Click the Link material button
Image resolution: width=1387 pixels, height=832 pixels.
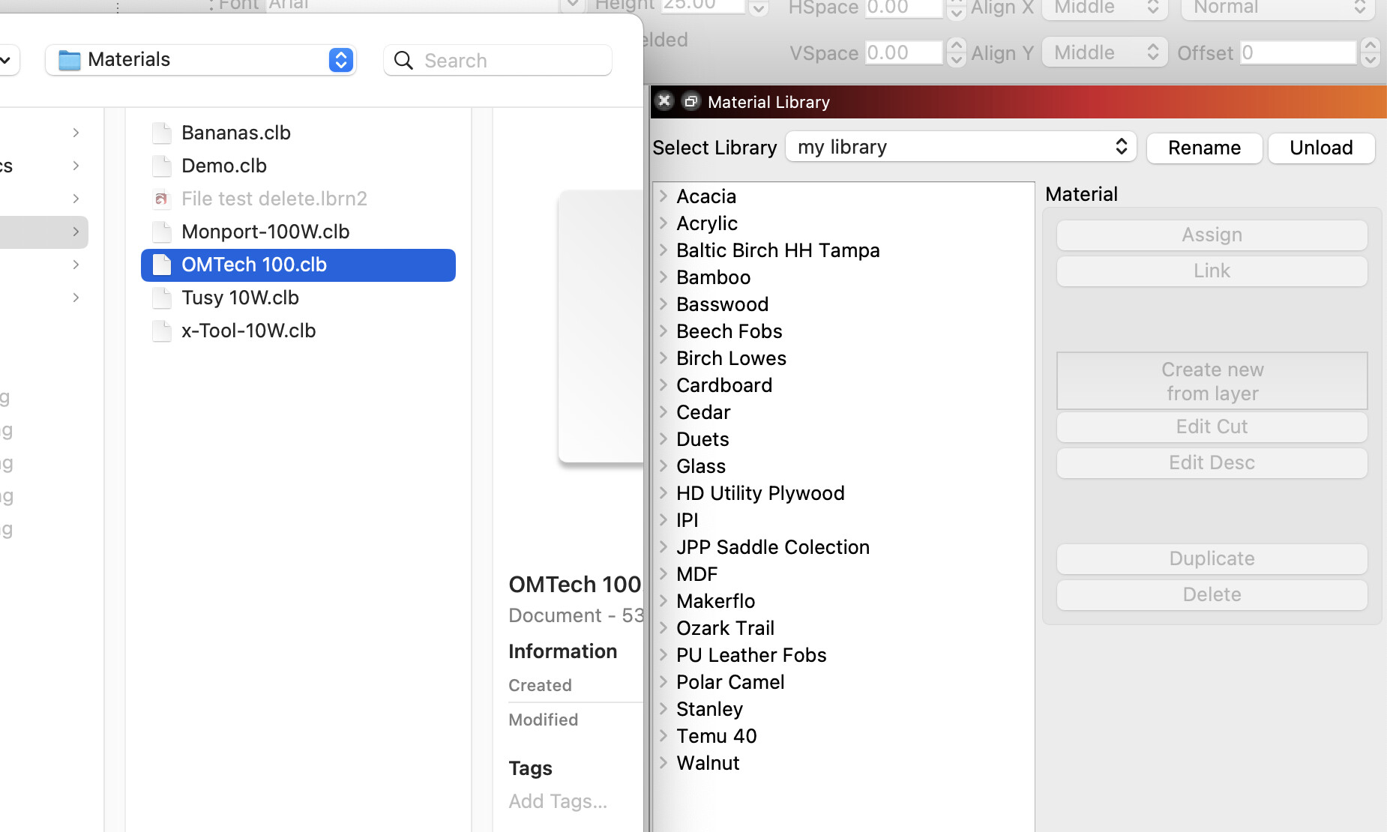click(1212, 271)
